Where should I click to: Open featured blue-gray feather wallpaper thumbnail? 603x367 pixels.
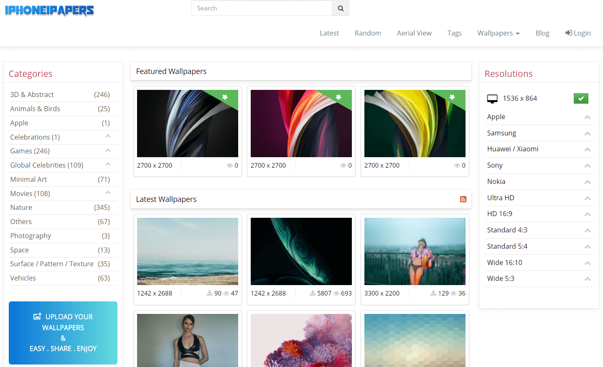188,123
